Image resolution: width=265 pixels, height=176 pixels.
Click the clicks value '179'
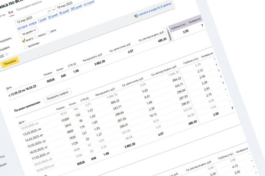point(82,127)
